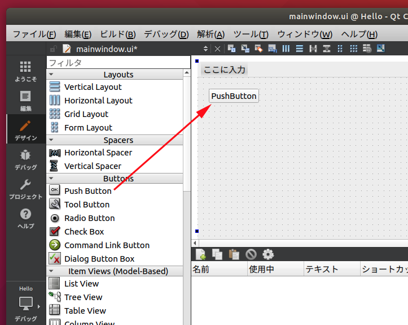Select Tool Button in widget box
This screenshot has width=408, height=325.
click(x=115, y=205)
